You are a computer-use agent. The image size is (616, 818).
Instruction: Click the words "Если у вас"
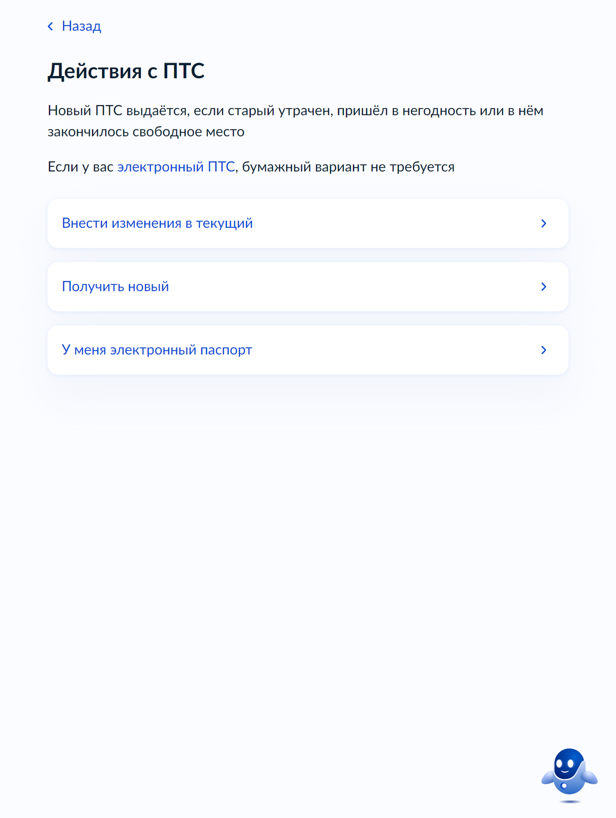80,167
